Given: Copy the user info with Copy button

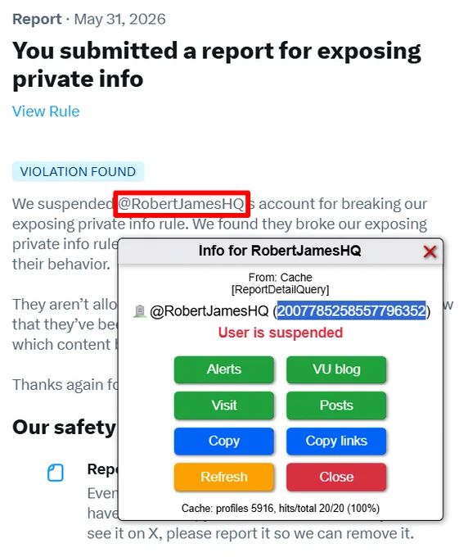Looking at the screenshot, I should [x=224, y=441].
